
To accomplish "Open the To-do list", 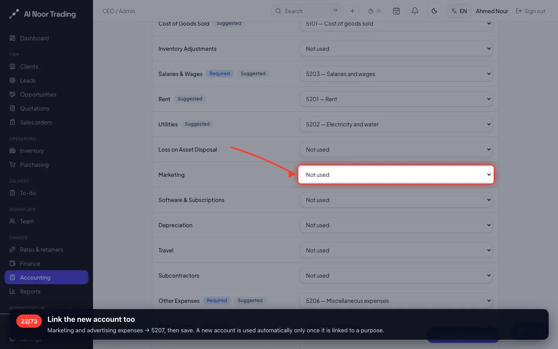I will point(46,193).
